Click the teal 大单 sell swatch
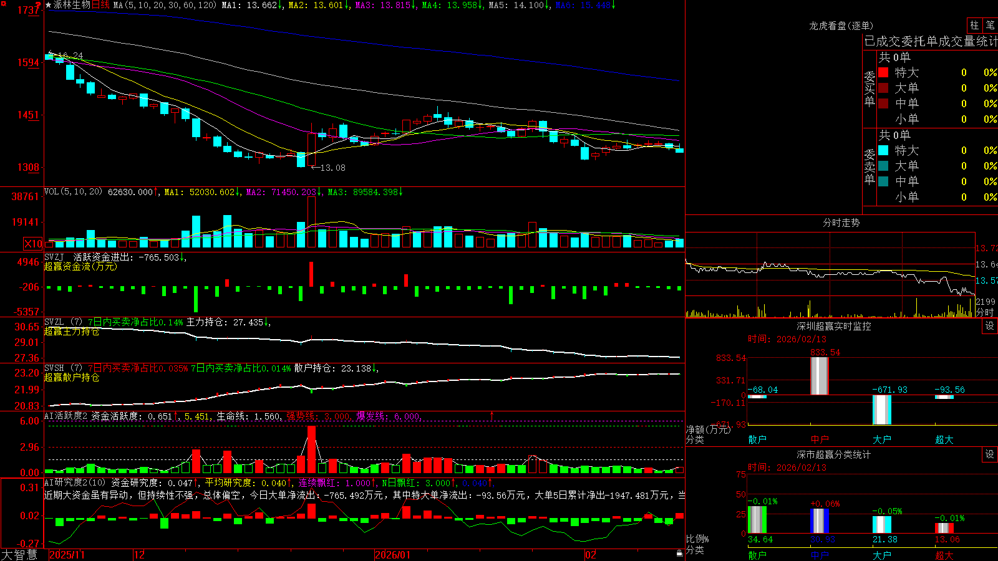 [883, 166]
